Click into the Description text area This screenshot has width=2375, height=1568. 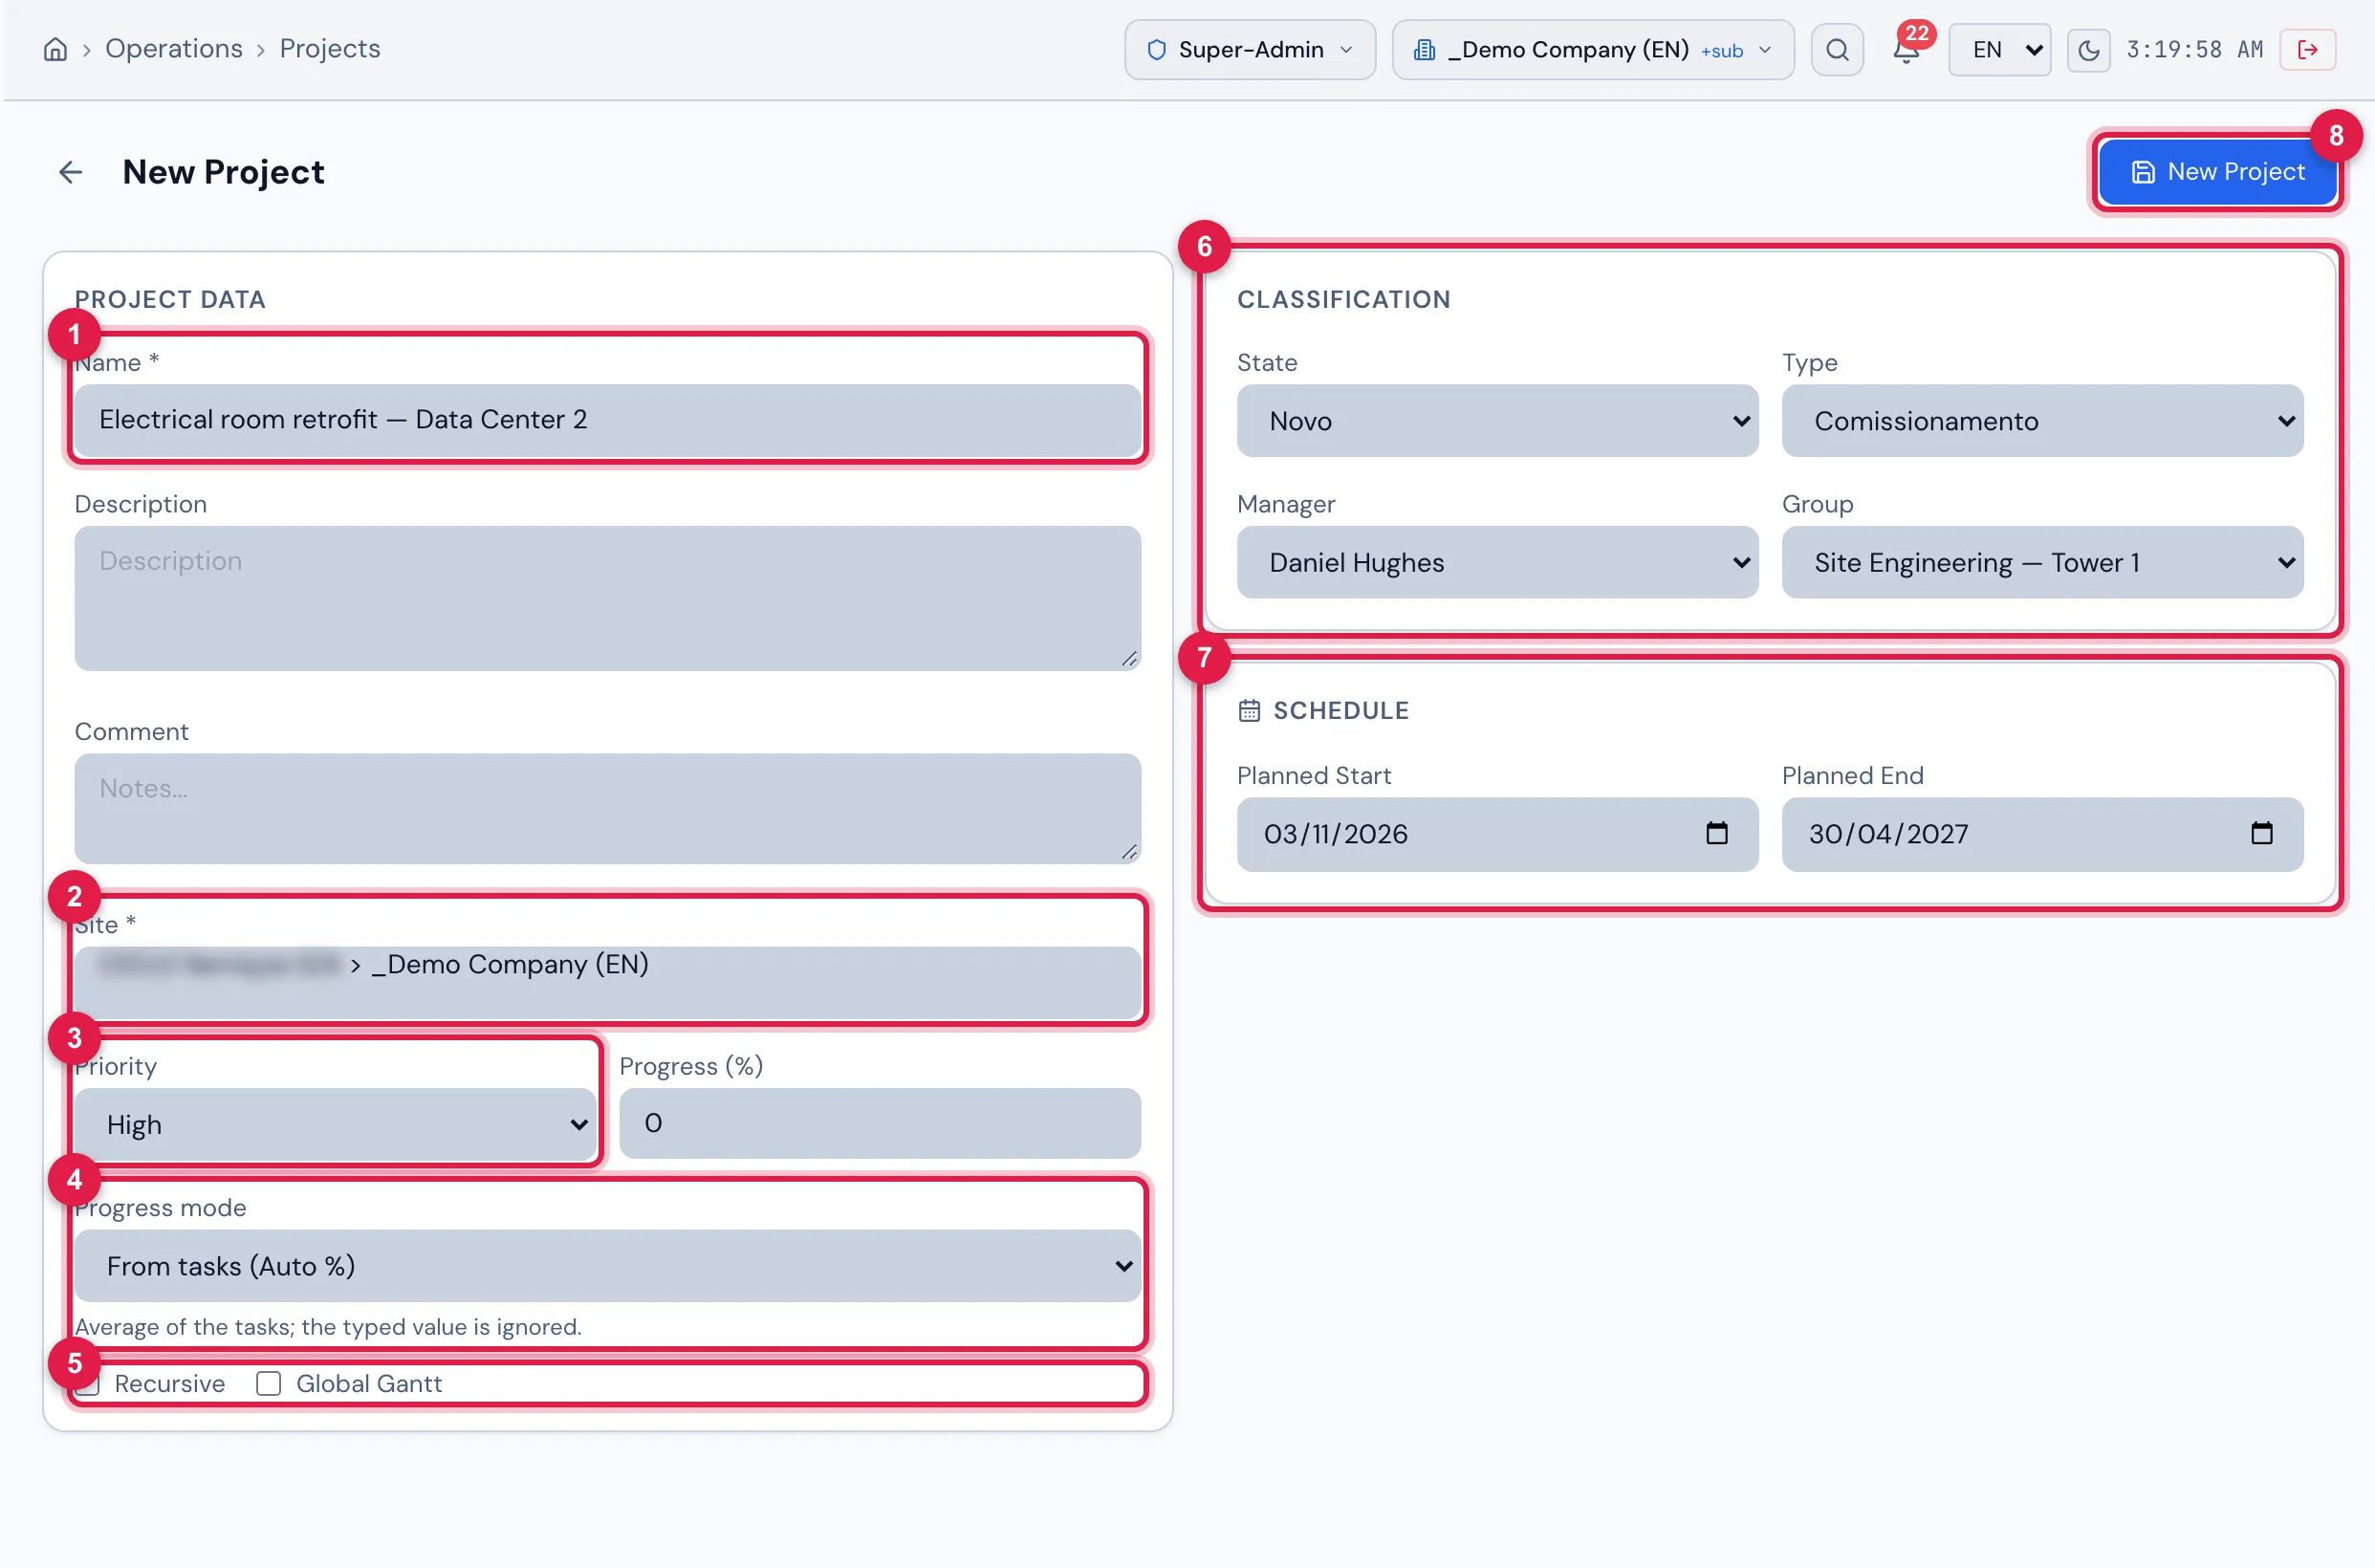(607, 598)
